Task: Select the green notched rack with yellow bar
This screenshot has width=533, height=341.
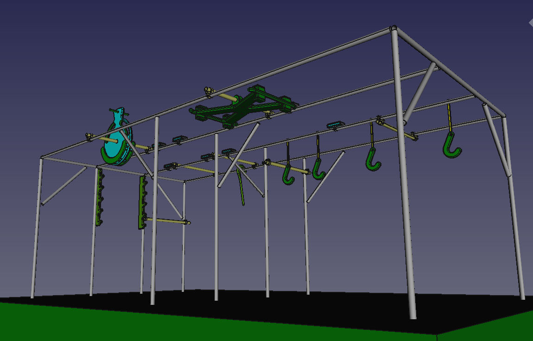Action: click(x=142, y=202)
